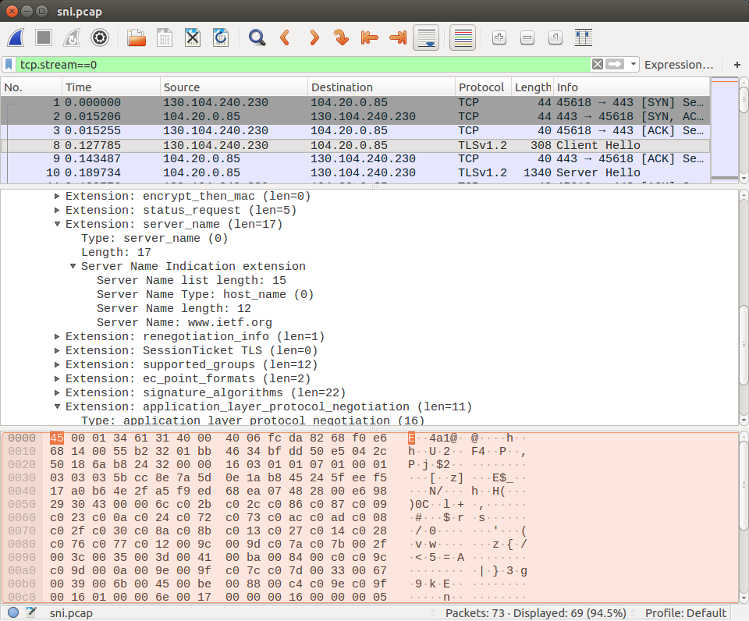749x621 pixels.
Task: Select the Server Name length: 12 field
Action: coord(174,309)
